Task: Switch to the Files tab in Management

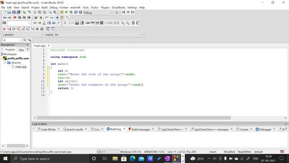Action: pyautogui.click(x=21, y=50)
